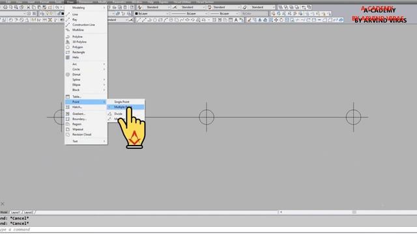The height and width of the screenshot is (234, 417).
Task: Select Helix in the Draw menu
Action: [86, 57]
